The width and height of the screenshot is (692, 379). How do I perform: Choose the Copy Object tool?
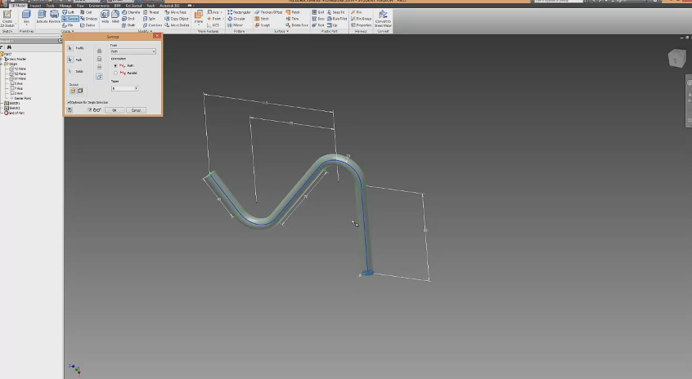coord(177,19)
